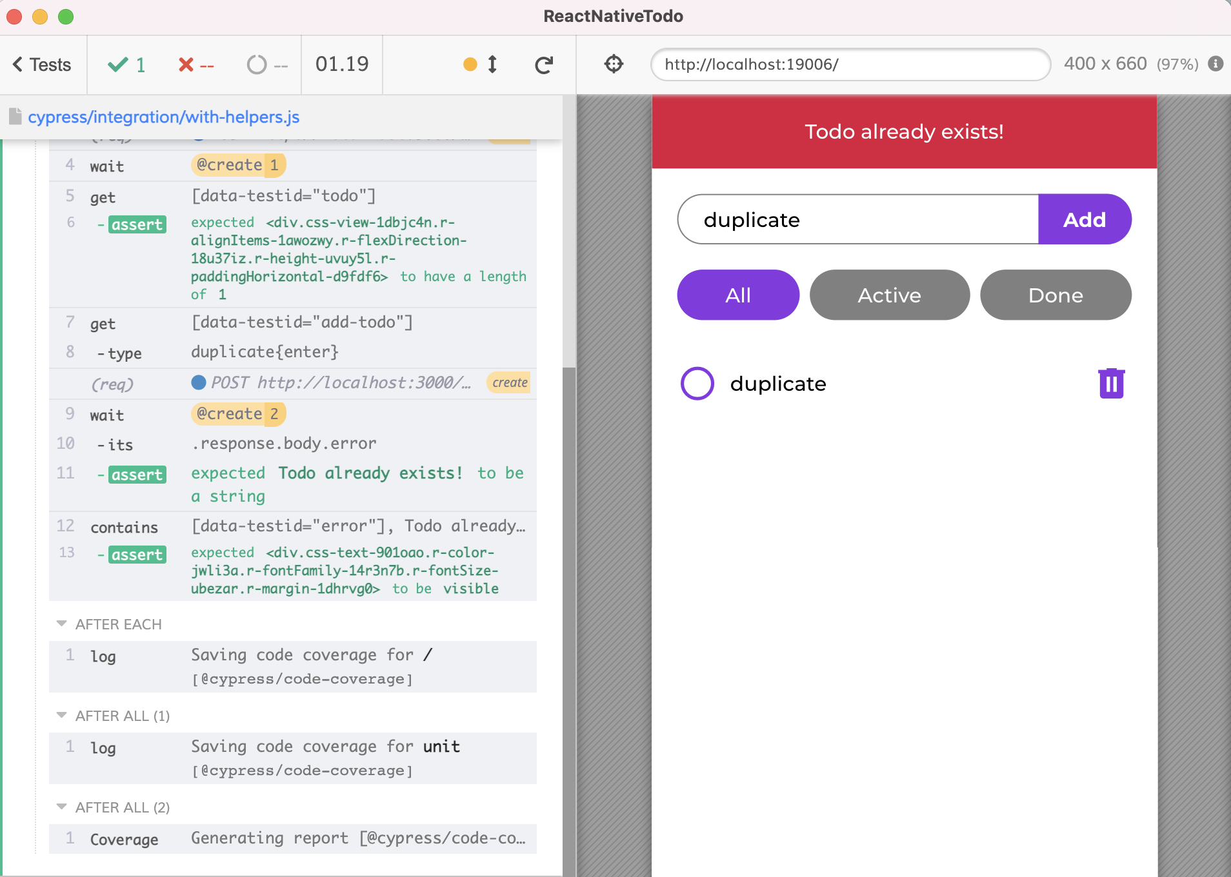Mark the duplicate todo as done
This screenshot has width=1231, height=877.
pos(697,384)
